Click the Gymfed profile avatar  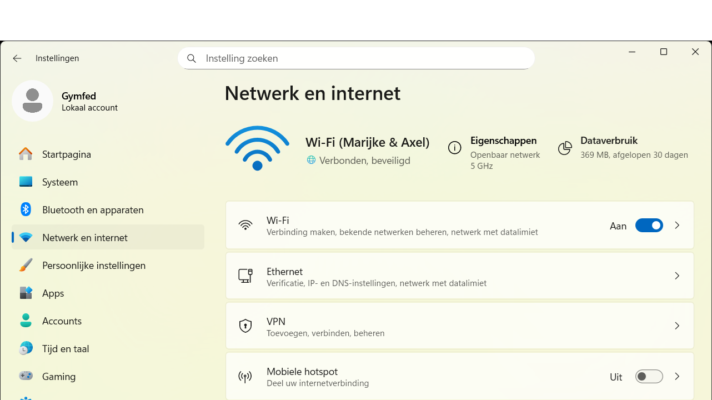[33, 101]
